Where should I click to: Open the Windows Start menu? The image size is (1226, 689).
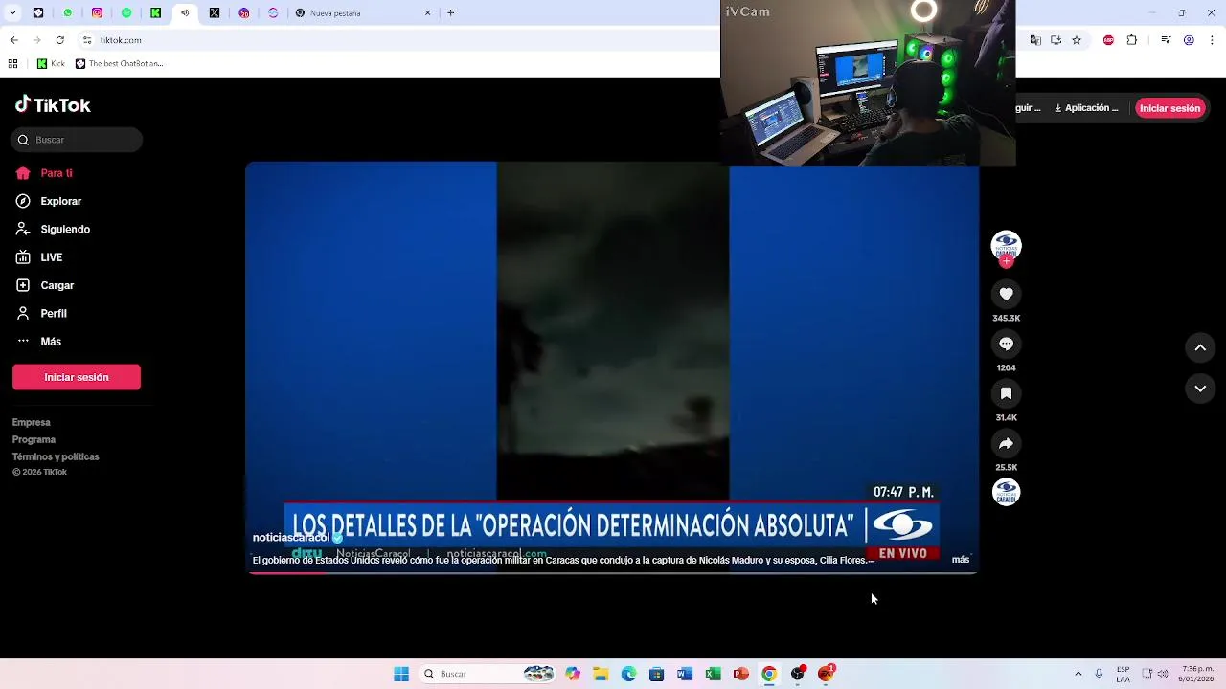click(401, 674)
